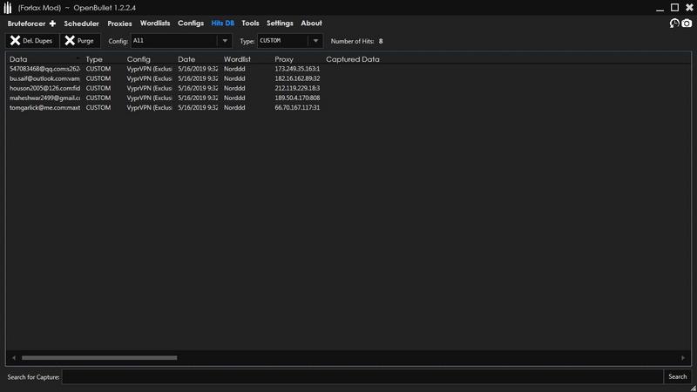Image resolution: width=697 pixels, height=392 pixels.
Task: Expand the Config dropdown arrow
Action: point(225,41)
